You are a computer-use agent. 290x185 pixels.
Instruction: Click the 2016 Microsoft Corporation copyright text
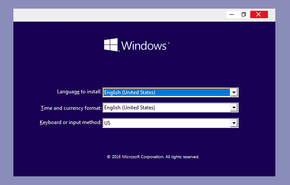click(153, 157)
